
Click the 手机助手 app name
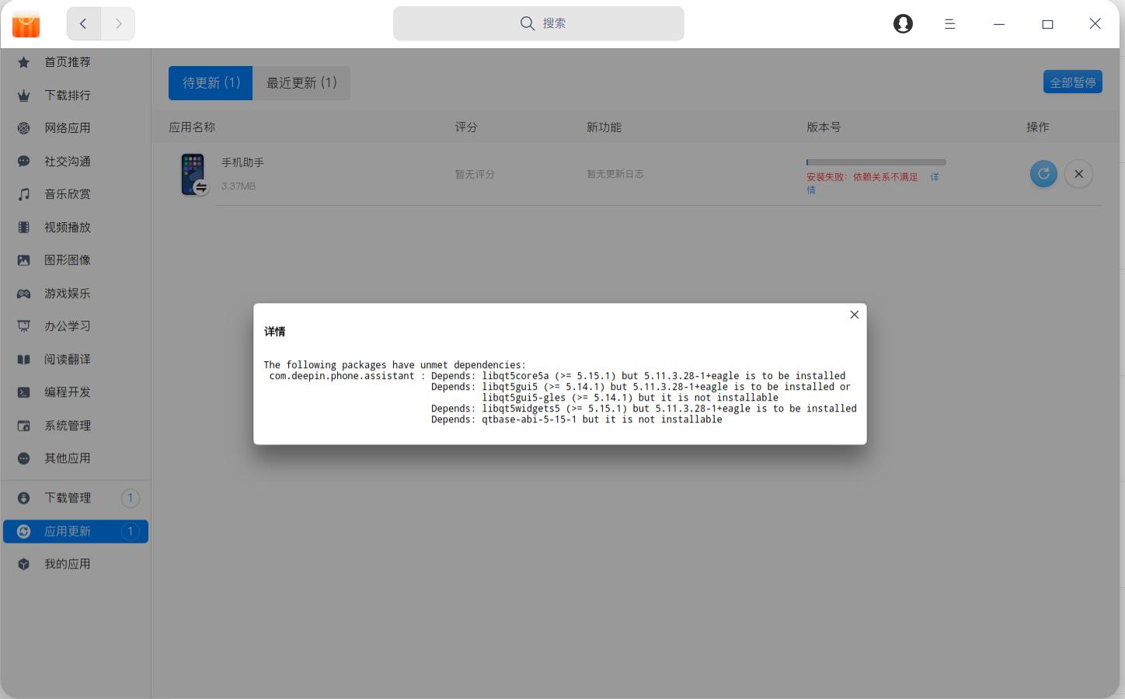(243, 162)
